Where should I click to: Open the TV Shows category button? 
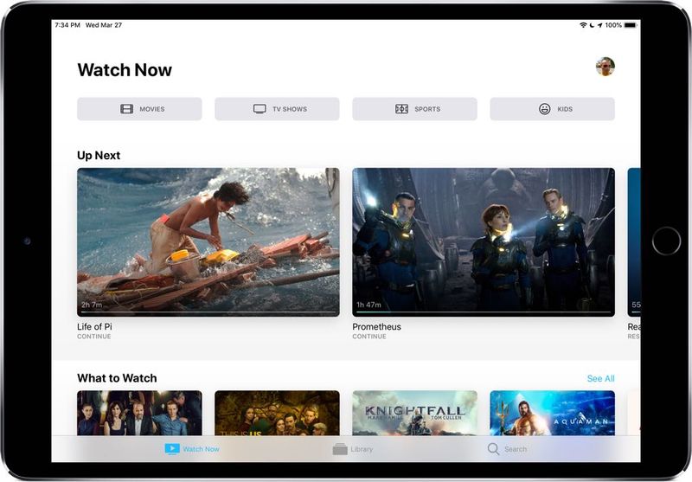coord(277,109)
